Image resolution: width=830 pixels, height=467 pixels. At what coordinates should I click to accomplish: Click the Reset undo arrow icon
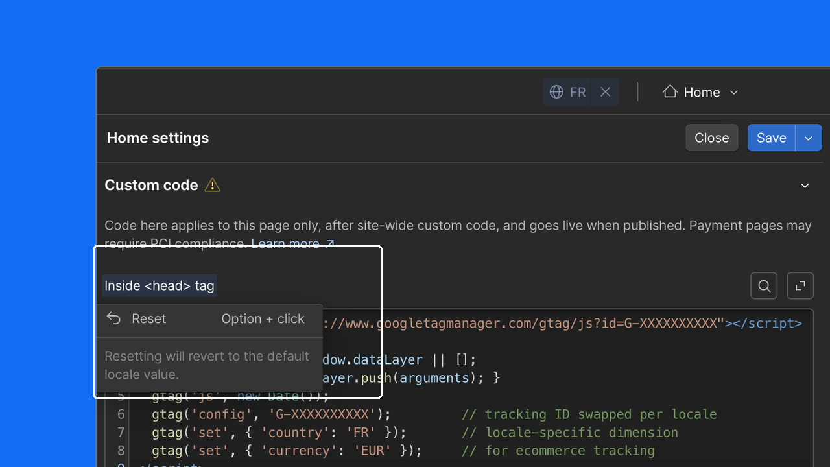click(114, 318)
